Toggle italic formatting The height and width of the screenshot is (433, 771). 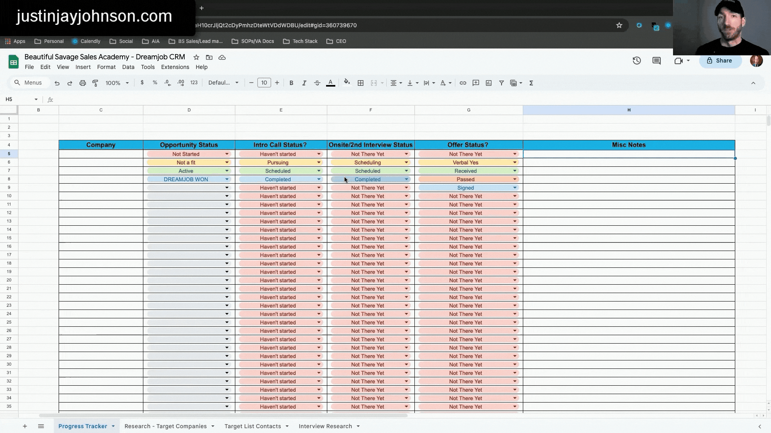(304, 83)
